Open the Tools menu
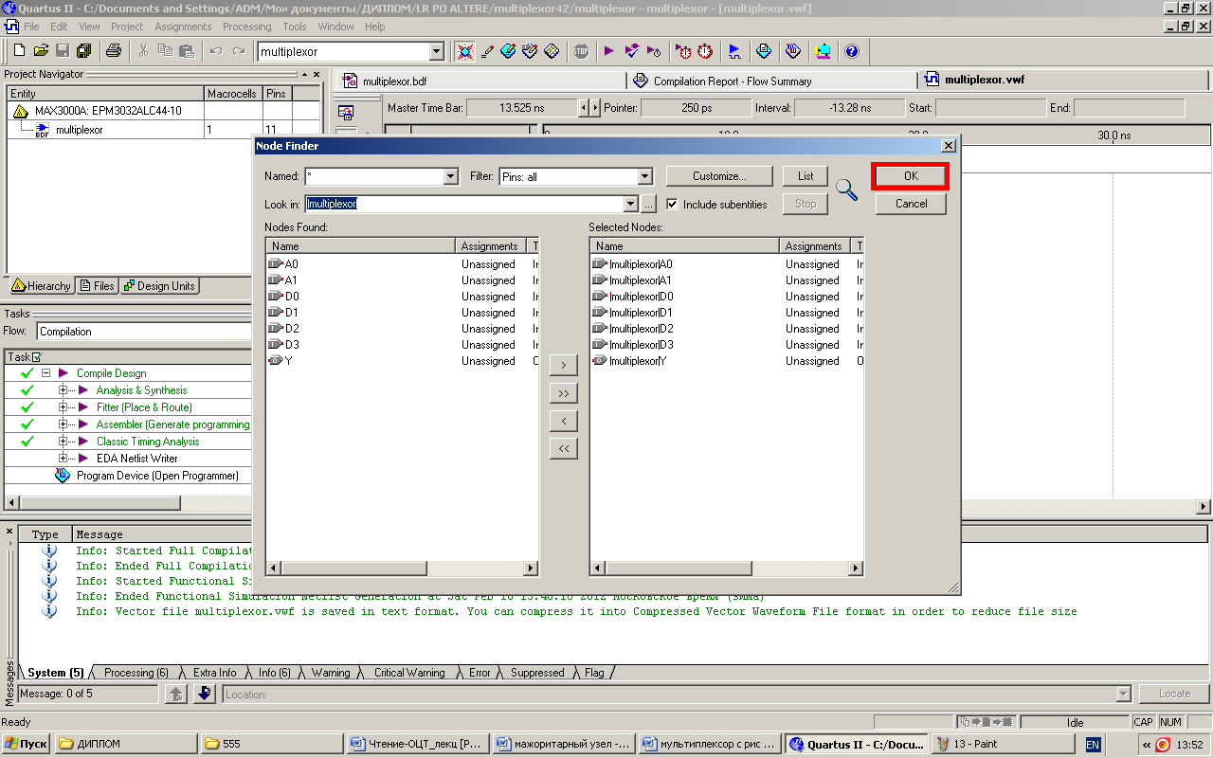This screenshot has width=1213, height=758. [295, 27]
